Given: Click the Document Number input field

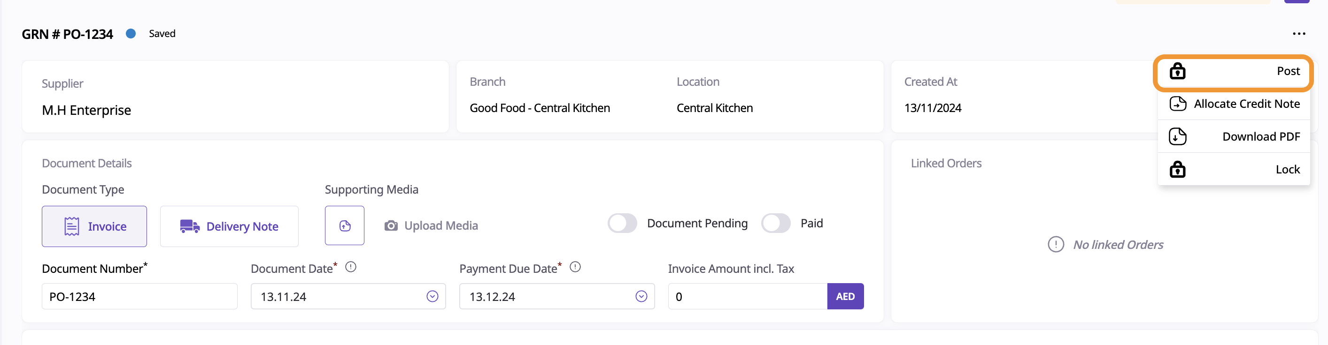Looking at the screenshot, I should [x=139, y=297].
